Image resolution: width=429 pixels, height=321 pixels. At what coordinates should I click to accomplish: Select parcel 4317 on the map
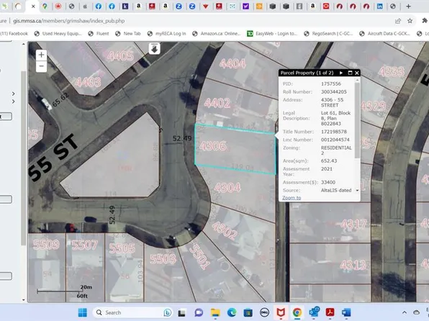tap(353, 225)
